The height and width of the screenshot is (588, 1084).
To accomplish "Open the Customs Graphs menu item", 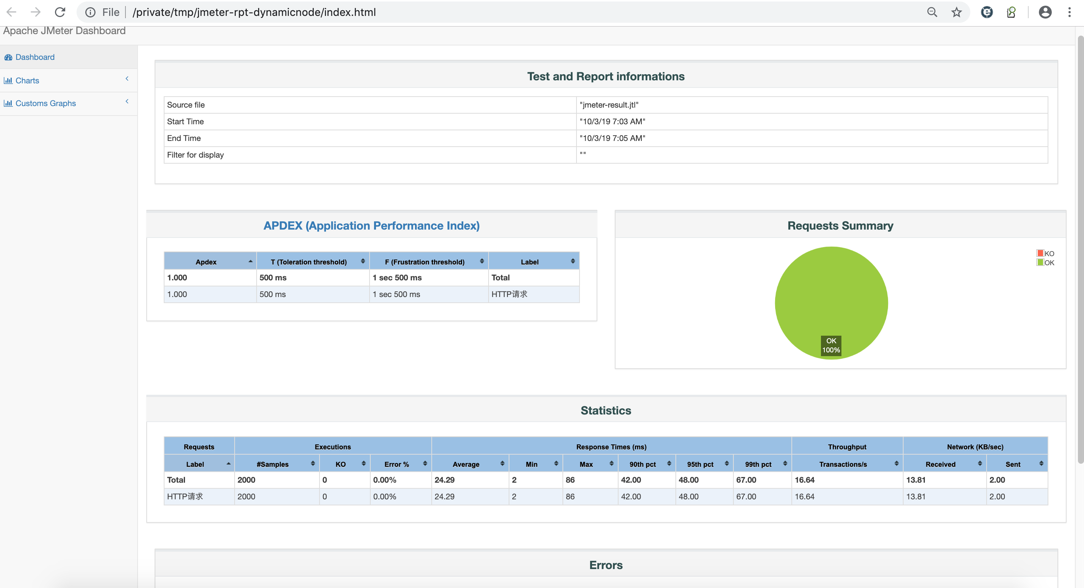I will (45, 103).
